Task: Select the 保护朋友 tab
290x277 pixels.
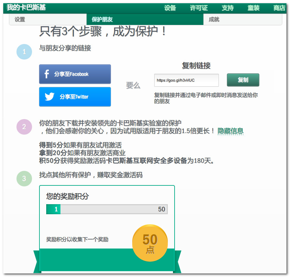Action: (x=145, y=19)
